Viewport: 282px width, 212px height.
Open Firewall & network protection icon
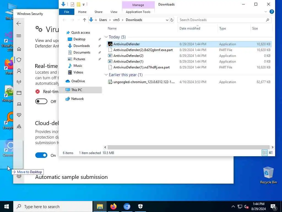19,82
